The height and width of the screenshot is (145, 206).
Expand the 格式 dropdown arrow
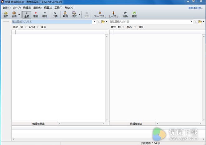(80, 15)
